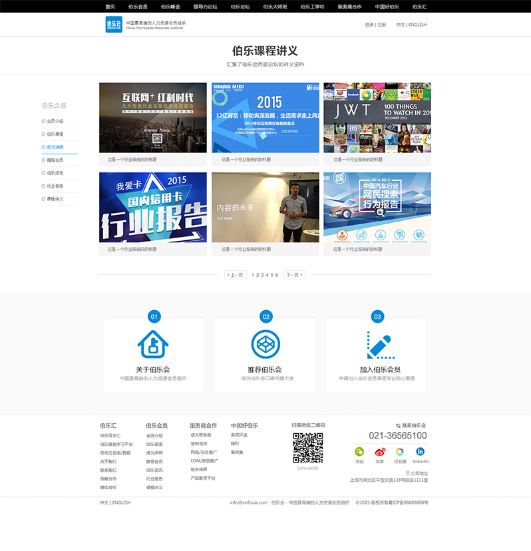Open 服务商合作 in the top navigation bar
Viewport: 531px width, 551px height.
[x=349, y=6]
